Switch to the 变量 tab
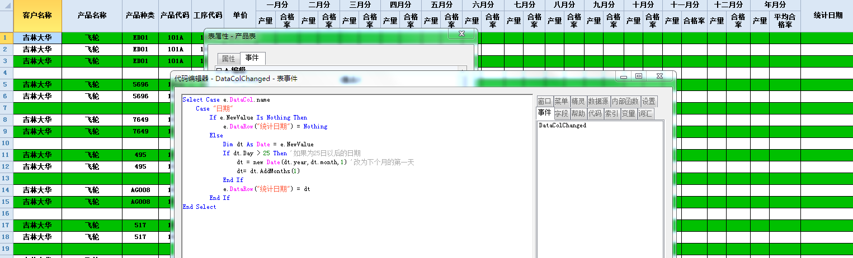Viewport: 853px width, 258px height. 628,113
